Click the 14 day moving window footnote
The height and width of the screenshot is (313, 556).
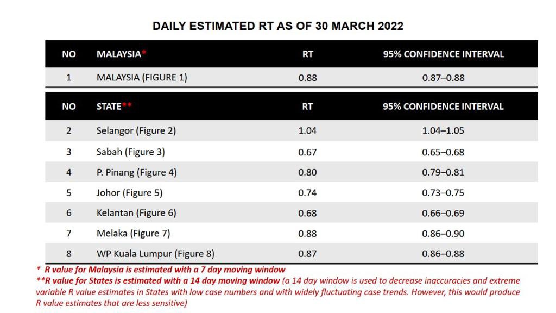point(158,281)
